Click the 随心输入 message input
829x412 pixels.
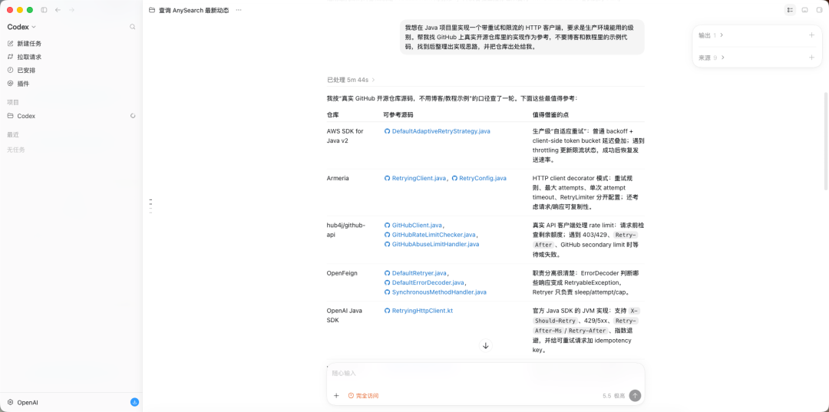coord(485,374)
